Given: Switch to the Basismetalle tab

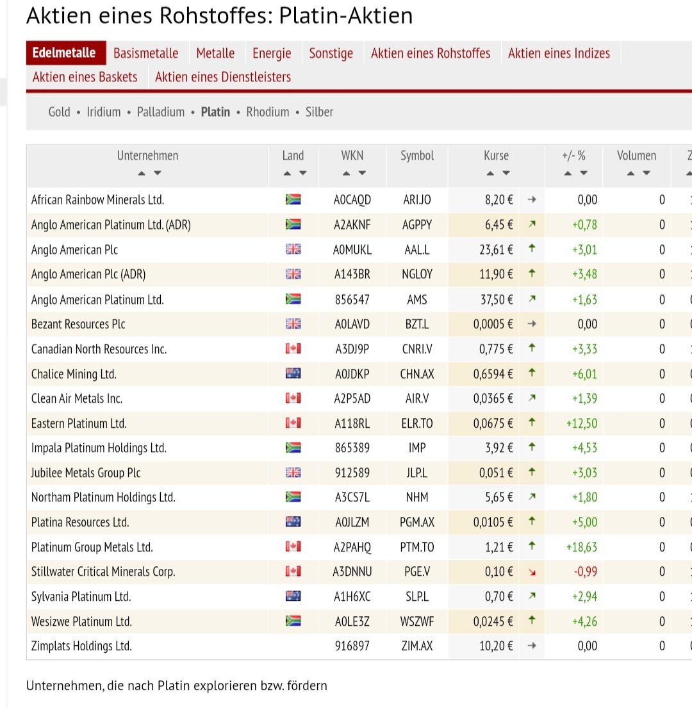Looking at the screenshot, I should tap(145, 53).
